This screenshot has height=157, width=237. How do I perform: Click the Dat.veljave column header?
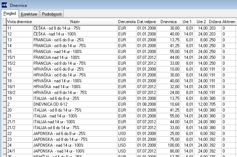pyautogui.click(x=146, y=22)
